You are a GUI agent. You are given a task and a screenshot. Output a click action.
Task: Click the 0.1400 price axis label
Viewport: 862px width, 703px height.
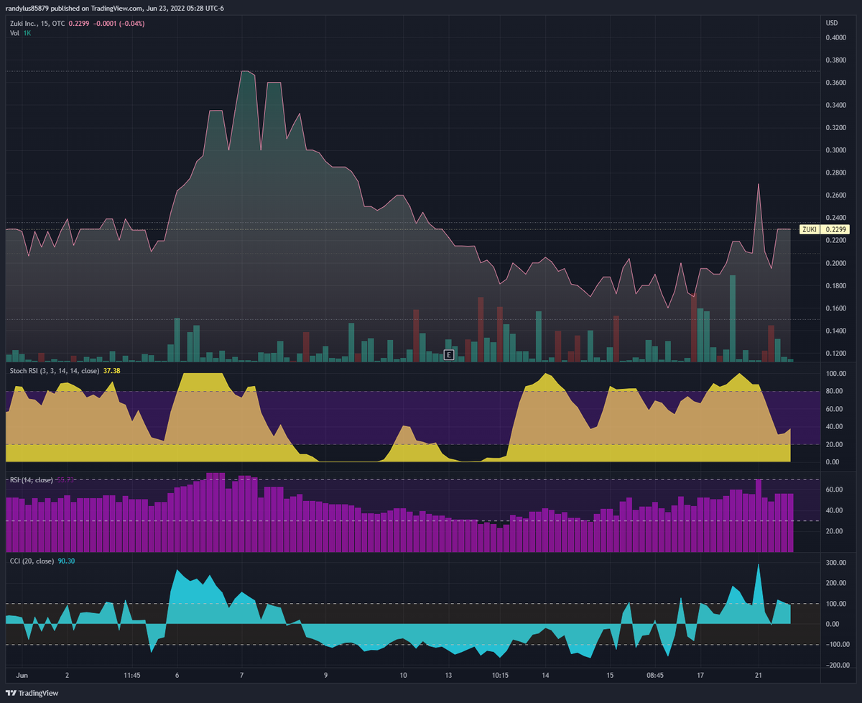(835, 331)
